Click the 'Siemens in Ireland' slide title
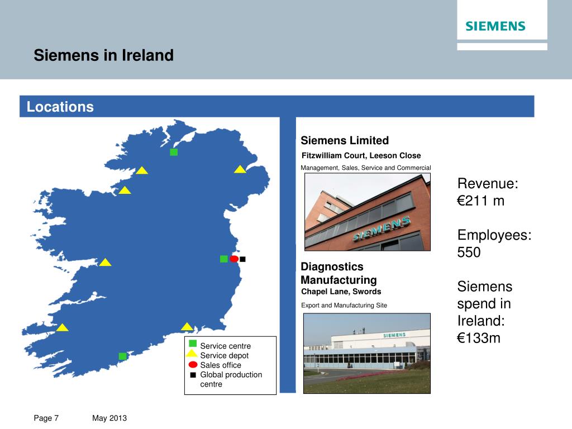 [x=103, y=55]
